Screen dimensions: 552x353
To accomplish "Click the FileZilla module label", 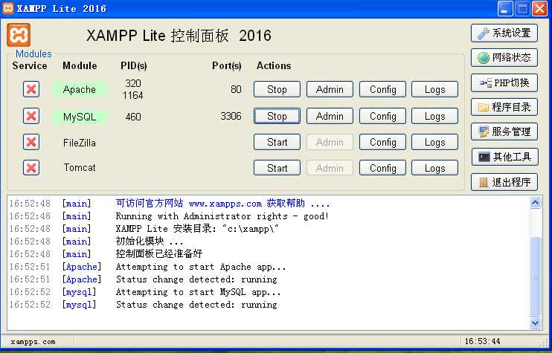I will [80, 143].
